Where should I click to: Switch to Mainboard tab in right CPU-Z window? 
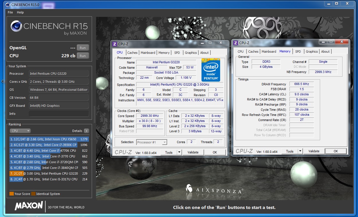[269, 52]
